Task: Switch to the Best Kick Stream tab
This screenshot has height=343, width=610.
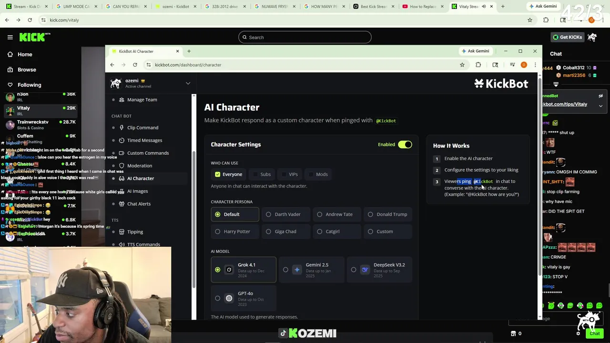Action: [x=373, y=7]
